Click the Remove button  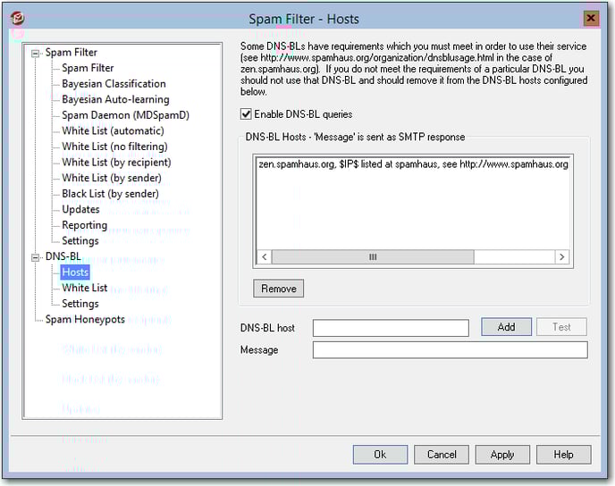[x=279, y=289]
